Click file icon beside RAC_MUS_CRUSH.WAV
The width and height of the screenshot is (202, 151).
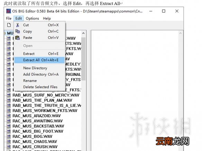click(9, 147)
